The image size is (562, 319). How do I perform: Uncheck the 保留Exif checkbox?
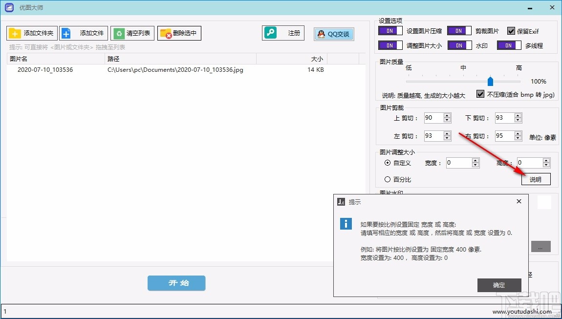[510, 30]
